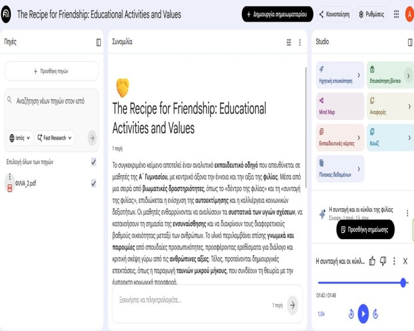This screenshot has height=331, width=414.
Task: Click the audio progress slider
Action: pos(360,282)
